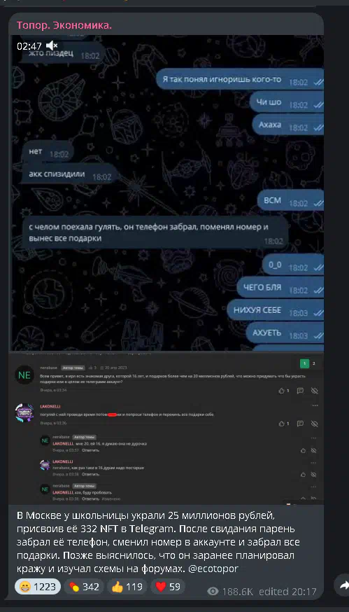This screenshot has width=349, height=612.
Task: Add the red heart reaction 59
Action: [168, 586]
